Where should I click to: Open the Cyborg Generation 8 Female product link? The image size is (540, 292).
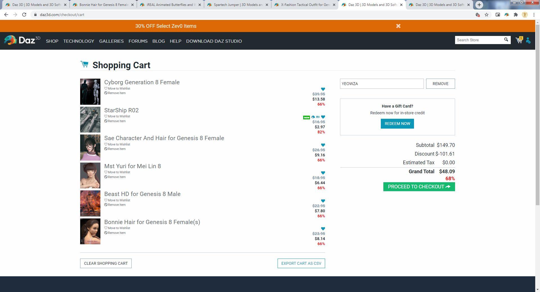[142, 82]
